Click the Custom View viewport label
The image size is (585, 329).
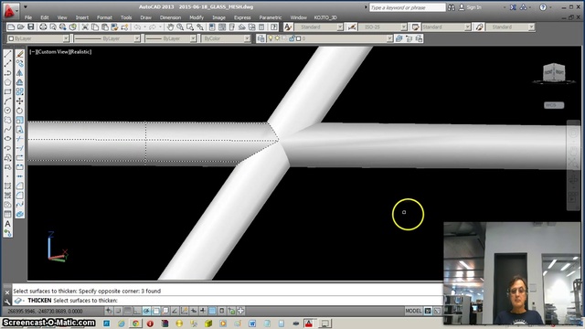[52, 52]
